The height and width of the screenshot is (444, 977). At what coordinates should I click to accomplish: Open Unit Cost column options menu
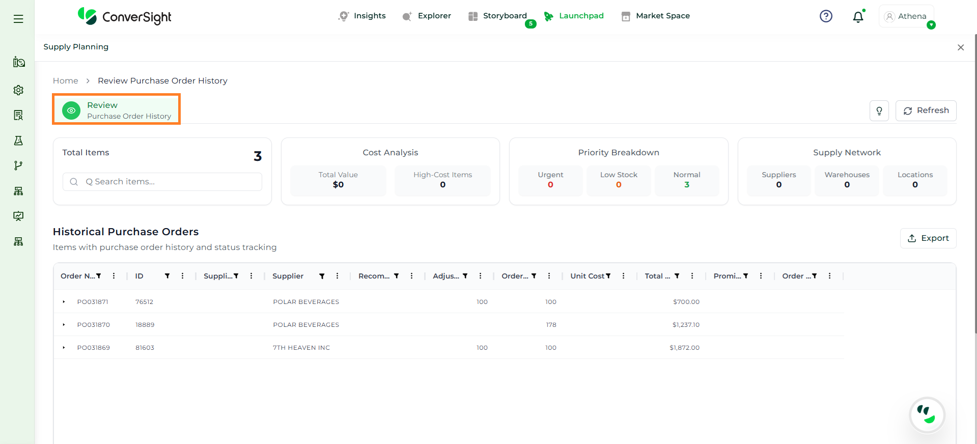click(623, 276)
